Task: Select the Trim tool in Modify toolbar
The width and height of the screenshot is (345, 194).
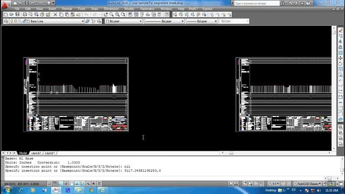Action: coord(340,80)
